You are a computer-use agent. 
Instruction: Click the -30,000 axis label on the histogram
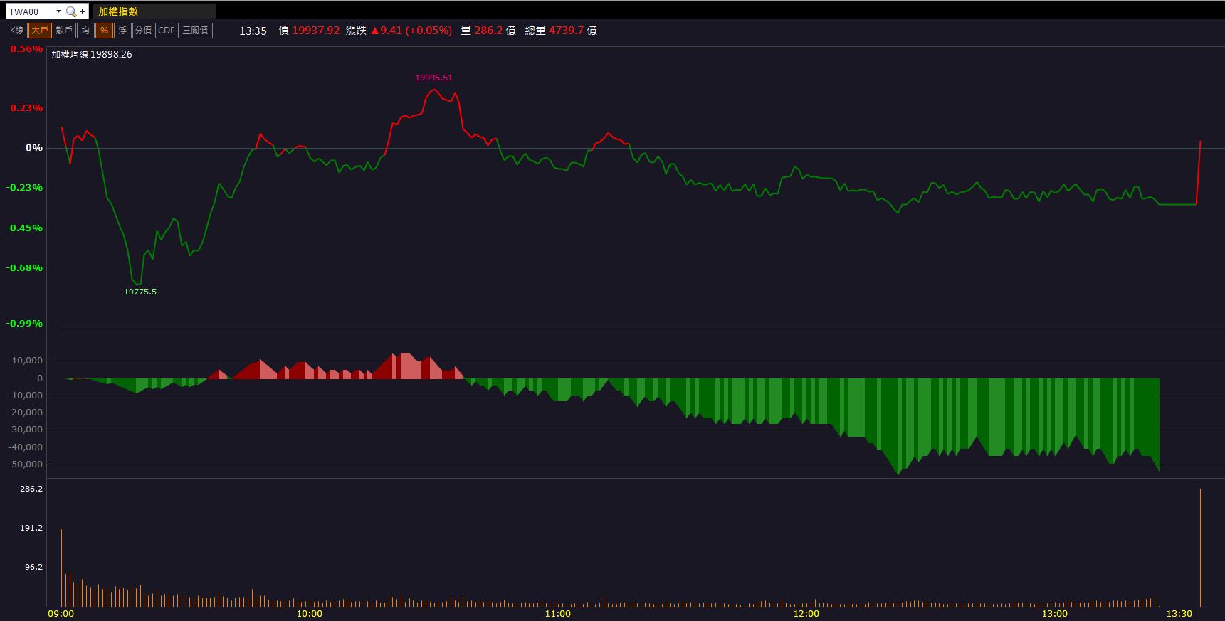[x=26, y=430]
